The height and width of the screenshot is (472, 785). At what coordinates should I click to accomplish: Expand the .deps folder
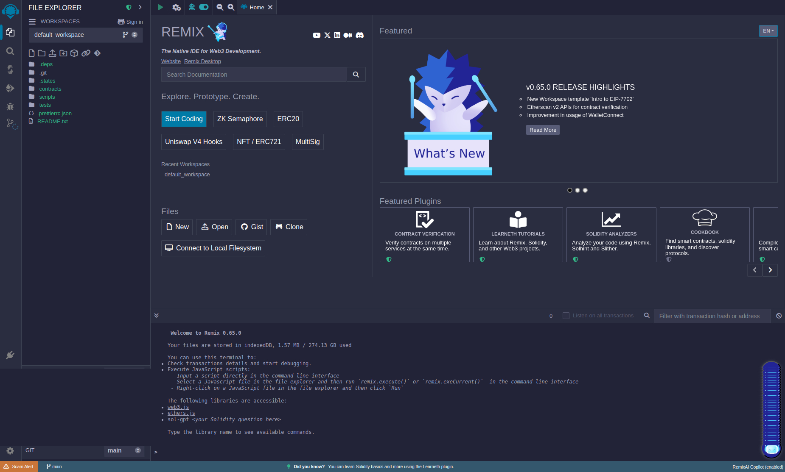[x=45, y=64]
